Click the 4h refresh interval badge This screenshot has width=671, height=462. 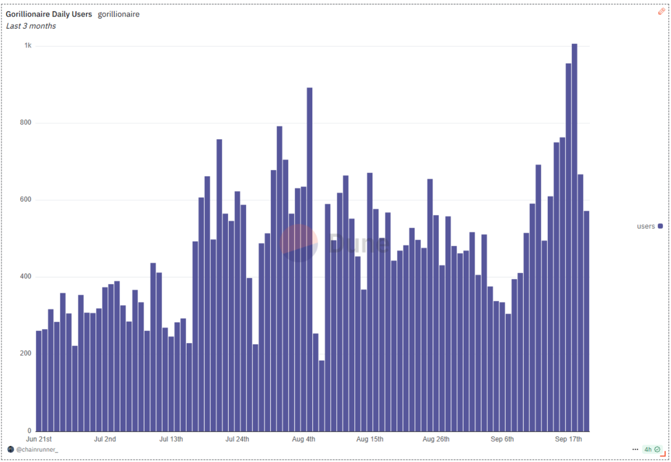pos(649,449)
